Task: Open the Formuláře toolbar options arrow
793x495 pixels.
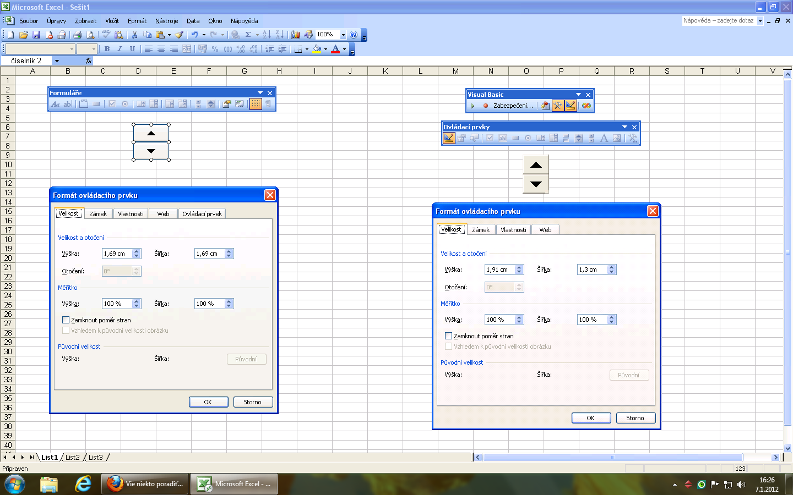Action: click(260, 93)
